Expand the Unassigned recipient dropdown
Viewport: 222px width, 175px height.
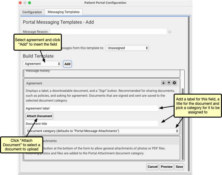(x=127, y=48)
